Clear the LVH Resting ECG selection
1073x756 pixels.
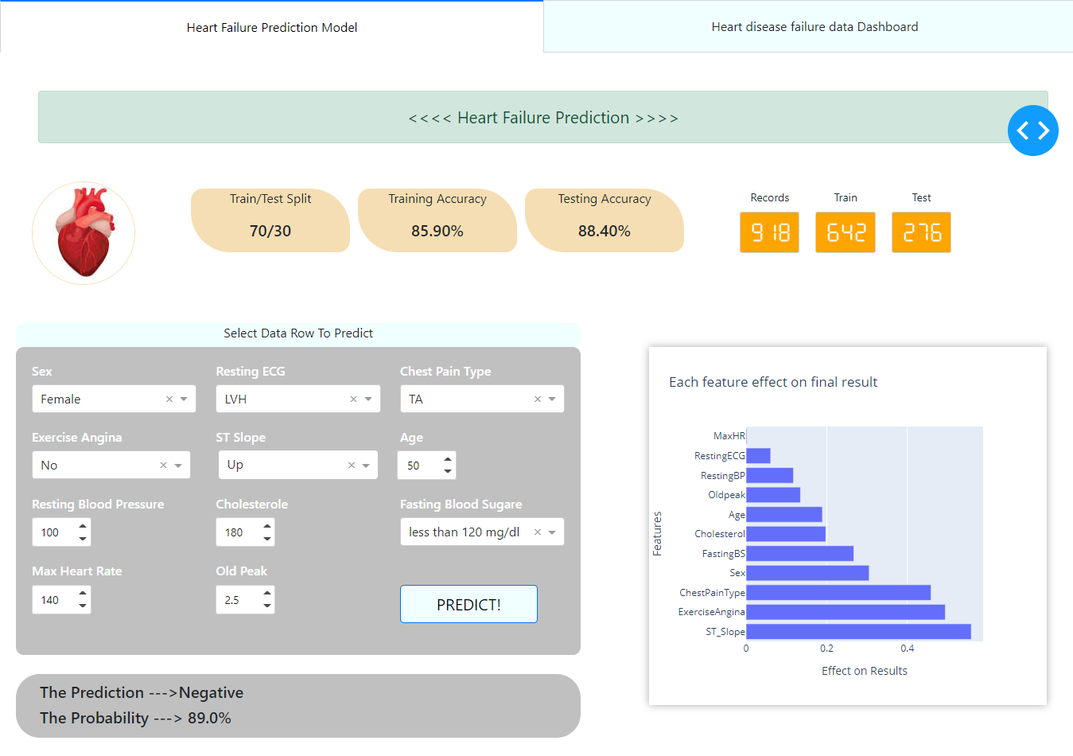click(352, 399)
